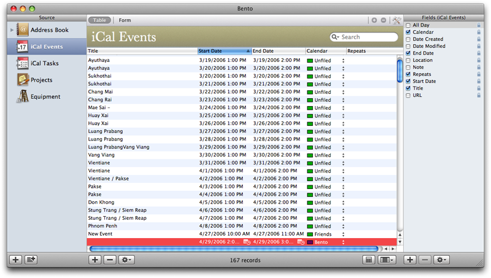Image resolution: width=491 pixels, height=278 pixels.
Task: Select the Mae Sai record row
Action: [x=242, y=107]
